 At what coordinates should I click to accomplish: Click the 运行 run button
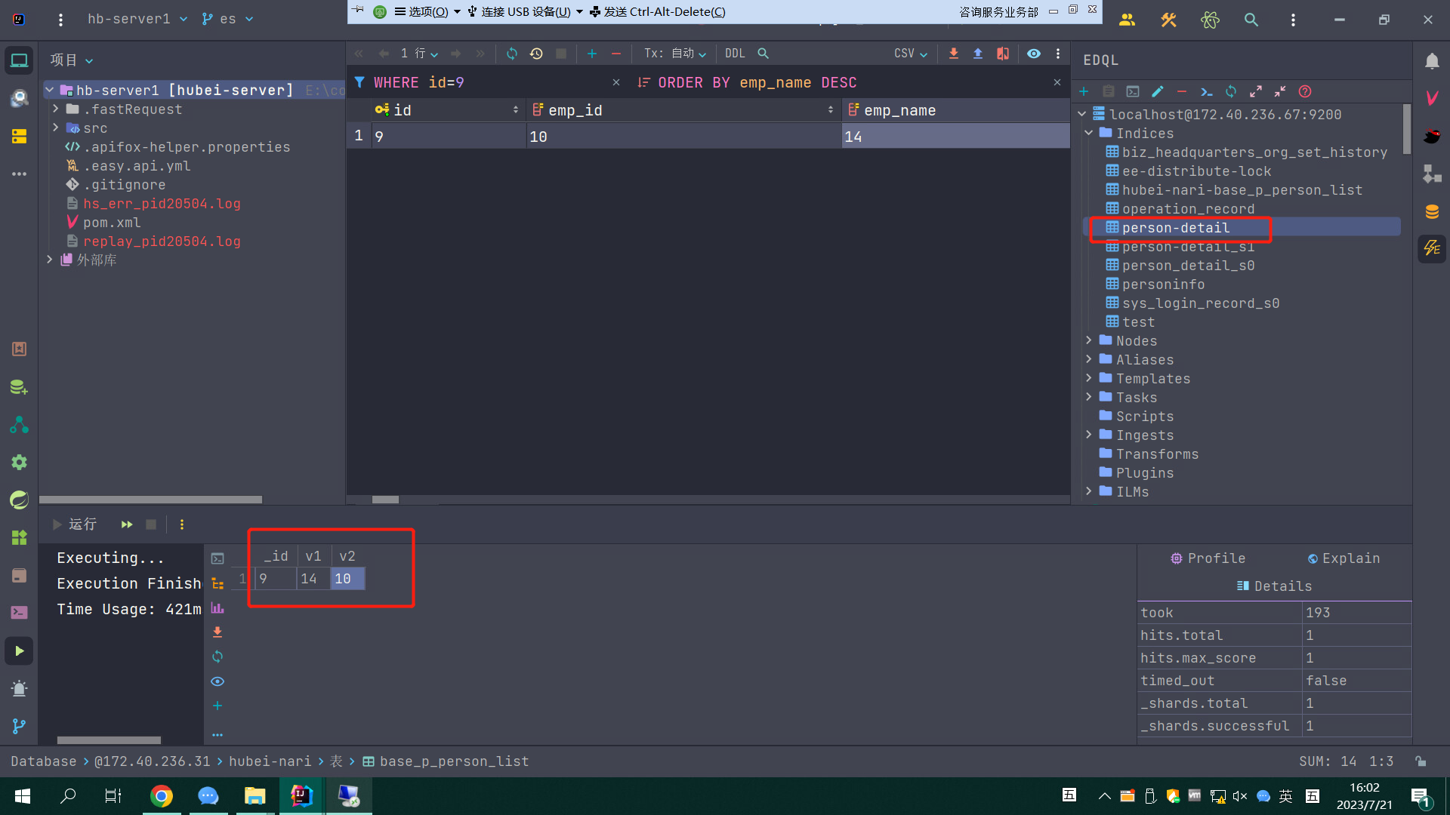click(75, 524)
